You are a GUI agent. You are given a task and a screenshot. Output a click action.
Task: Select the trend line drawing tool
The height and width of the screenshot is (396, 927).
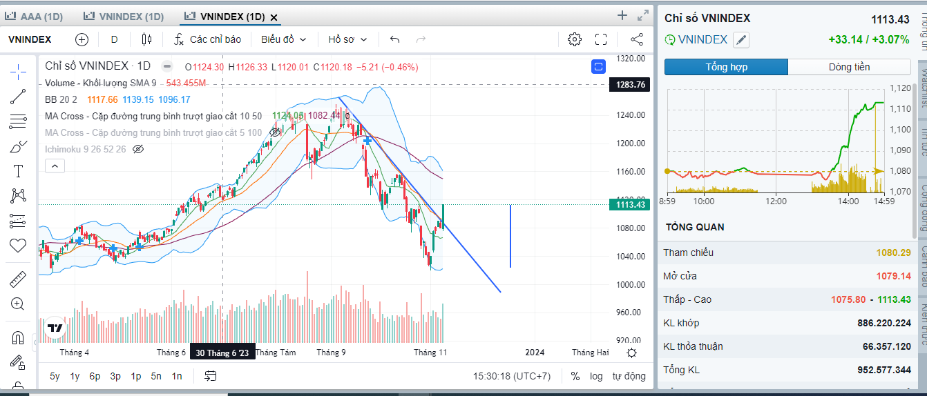click(18, 97)
